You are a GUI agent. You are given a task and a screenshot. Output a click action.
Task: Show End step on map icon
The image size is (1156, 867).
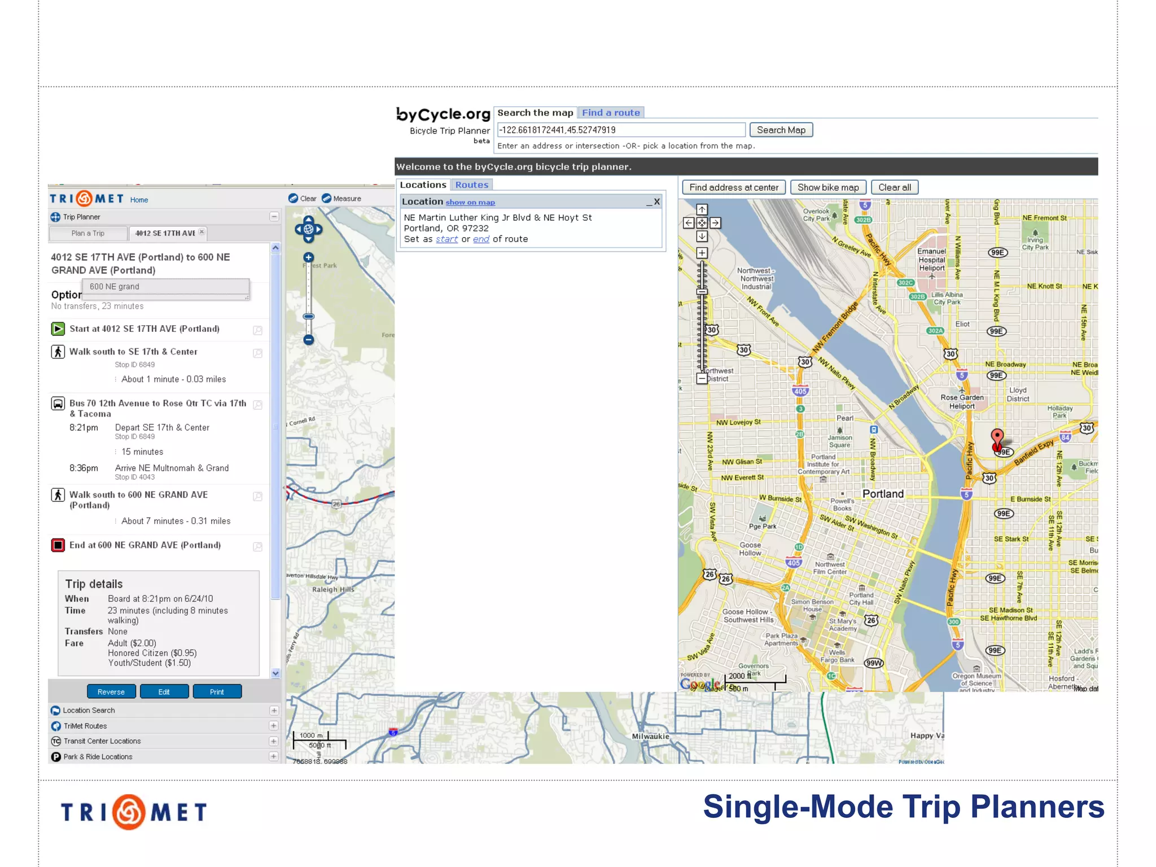257,546
